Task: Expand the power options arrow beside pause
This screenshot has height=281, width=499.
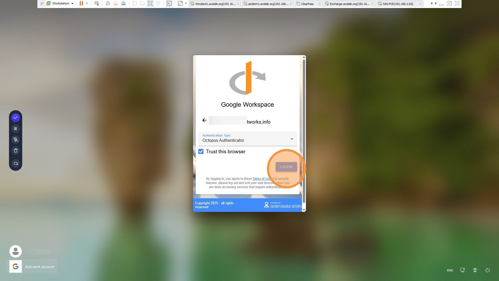Action: coord(87,4)
